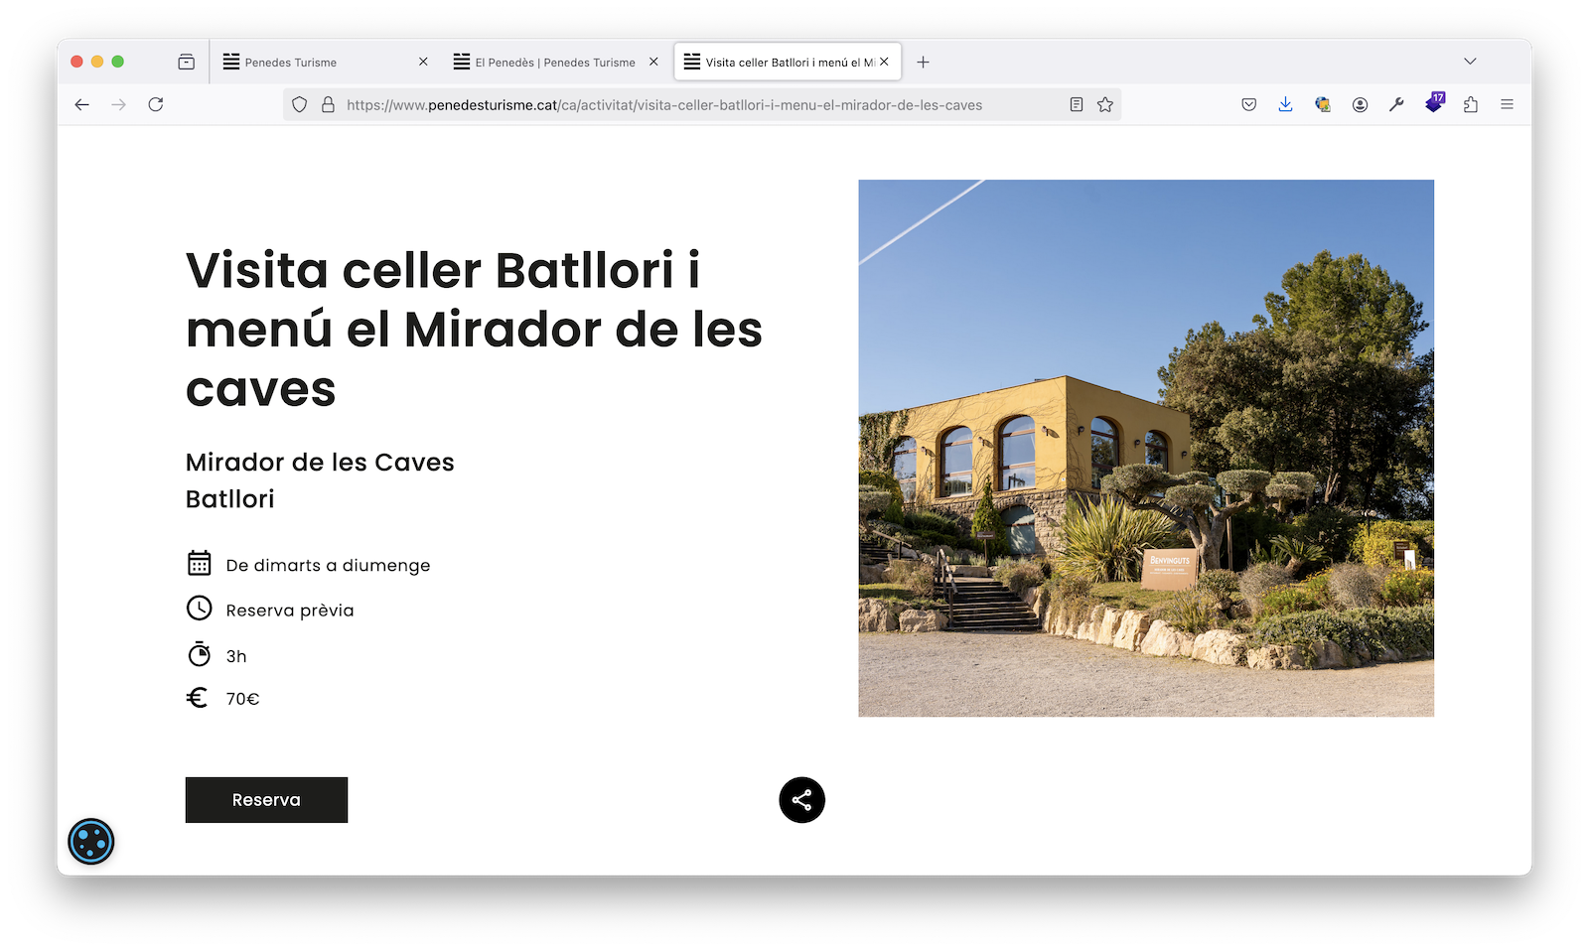This screenshot has width=1589, height=951.
Task: Go back to previous page
Action: (x=82, y=105)
